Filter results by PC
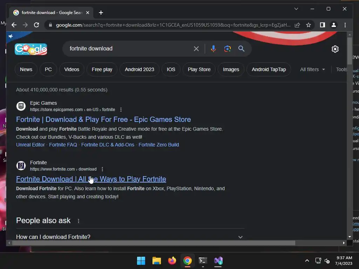This screenshot has width=359, height=269. (48, 69)
